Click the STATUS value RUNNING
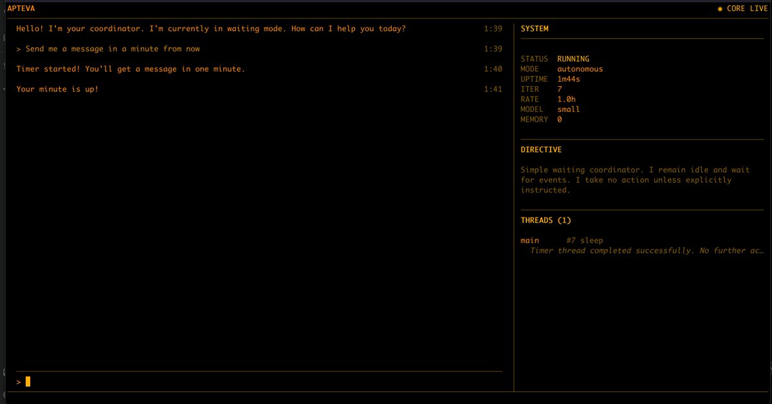 click(x=573, y=59)
